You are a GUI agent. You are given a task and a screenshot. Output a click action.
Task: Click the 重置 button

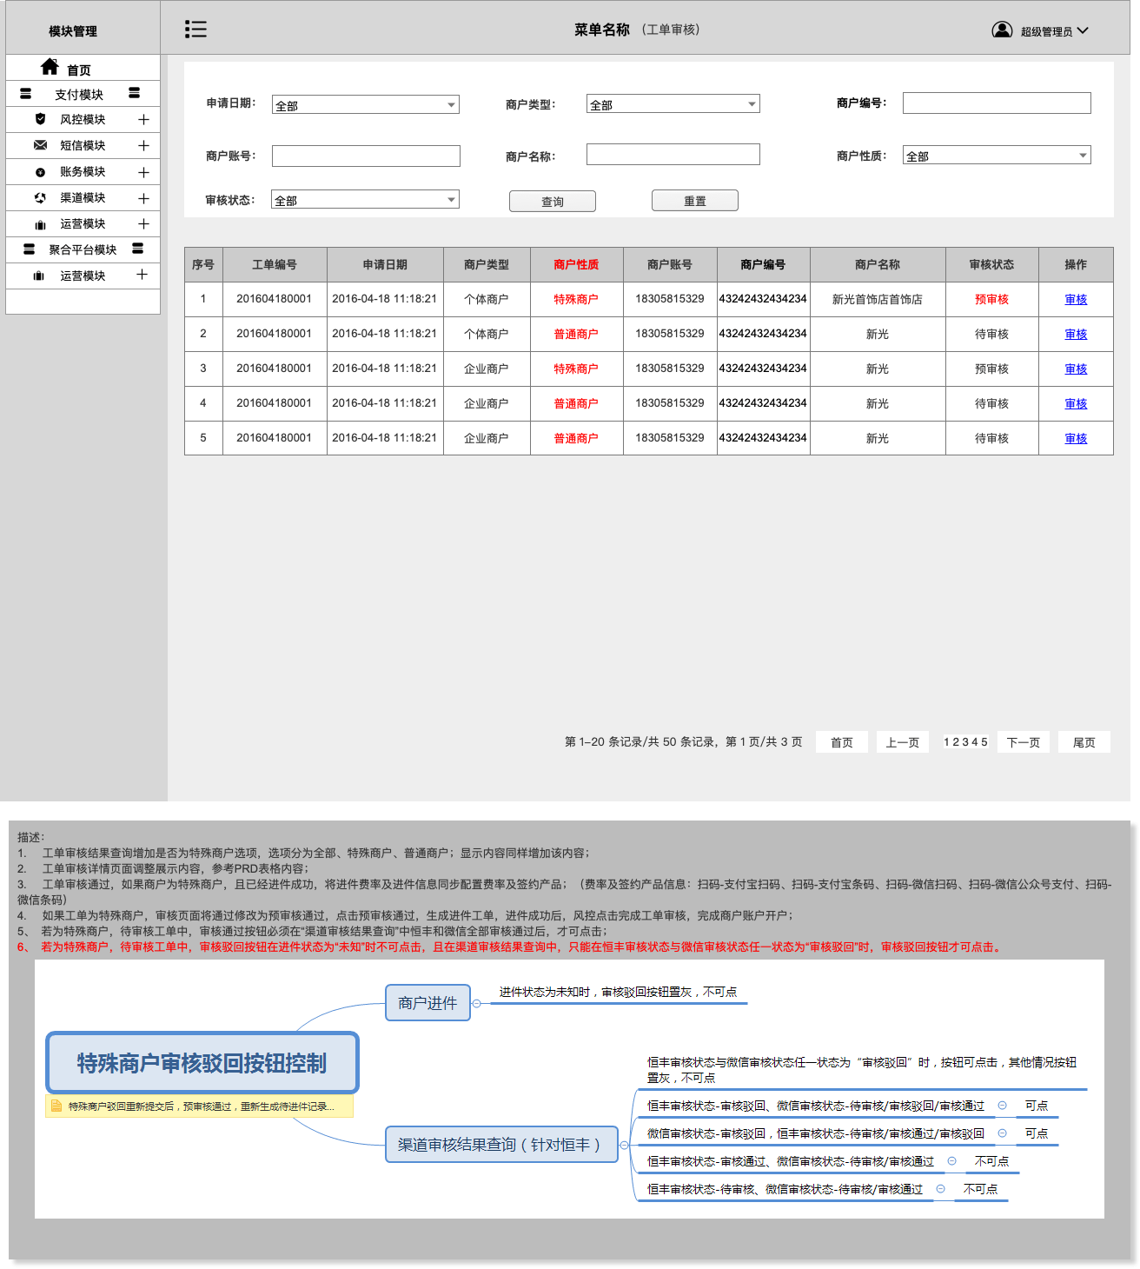pyautogui.click(x=695, y=200)
